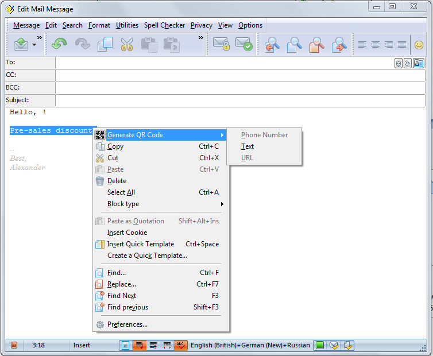Click the Undo arrow in the toolbar
The width and height of the screenshot is (433, 356).
(59, 45)
